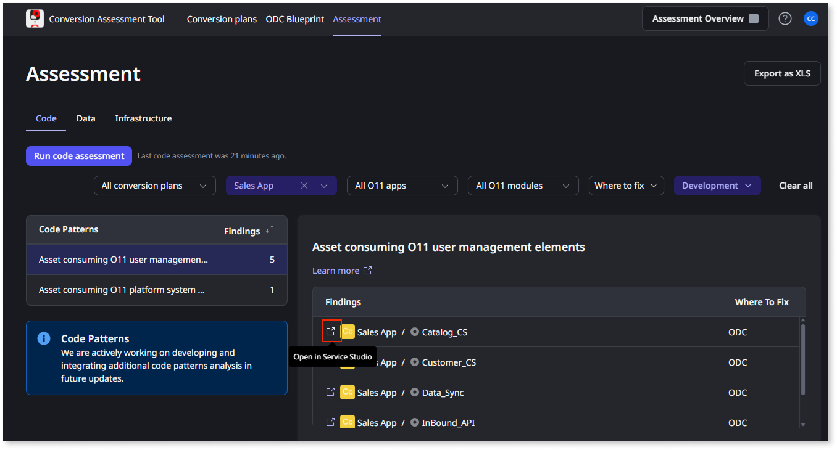Open help via the question mark icon
This screenshot has height=450, width=837.
[785, 18]
